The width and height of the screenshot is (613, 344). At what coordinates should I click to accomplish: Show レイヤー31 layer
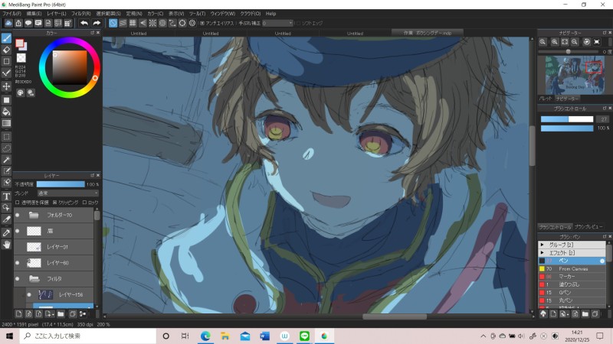[17, 247]
